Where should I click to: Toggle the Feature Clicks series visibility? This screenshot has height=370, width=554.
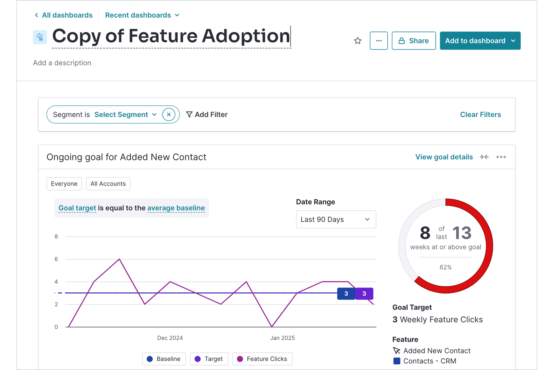[262, 359]
